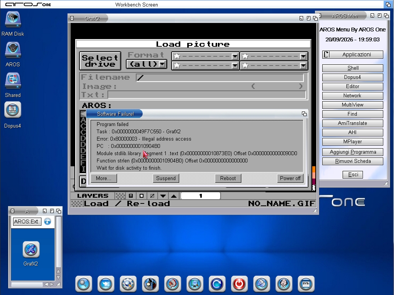Open the Shared drive desktop icon

point(13,81)
